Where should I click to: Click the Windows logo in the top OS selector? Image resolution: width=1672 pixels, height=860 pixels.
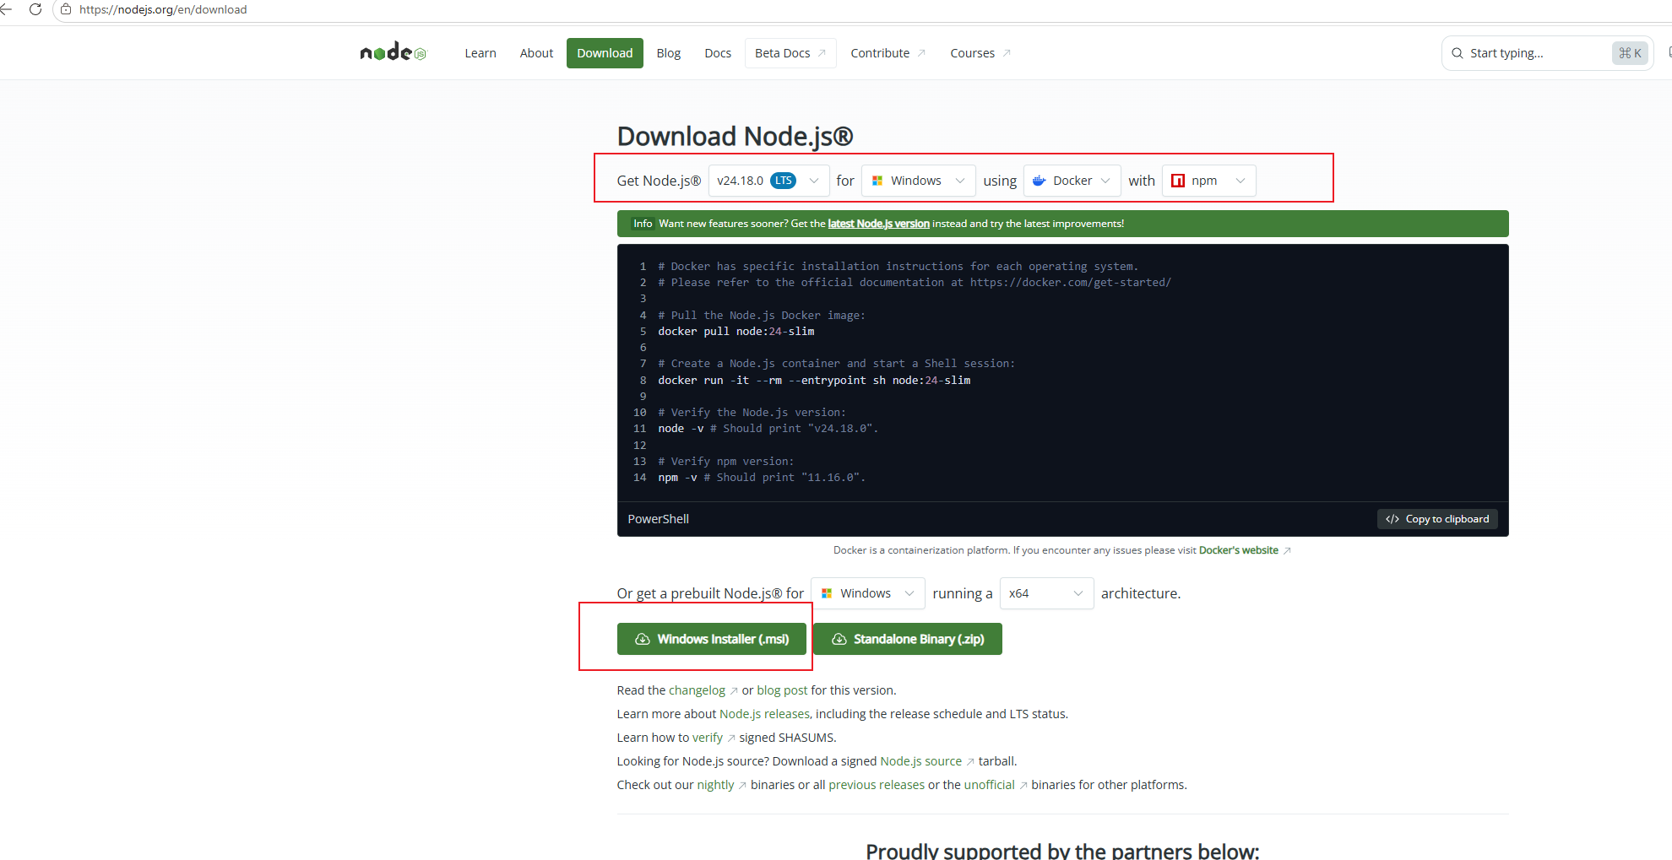pos(877,181)
